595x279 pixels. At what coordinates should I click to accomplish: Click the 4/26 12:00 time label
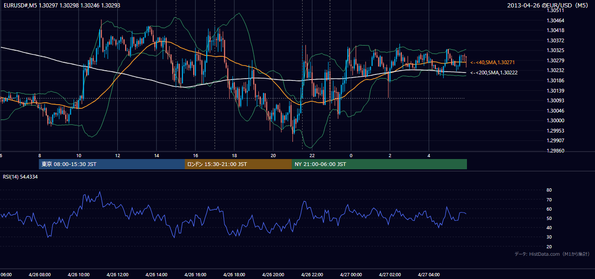click(117, 275)
